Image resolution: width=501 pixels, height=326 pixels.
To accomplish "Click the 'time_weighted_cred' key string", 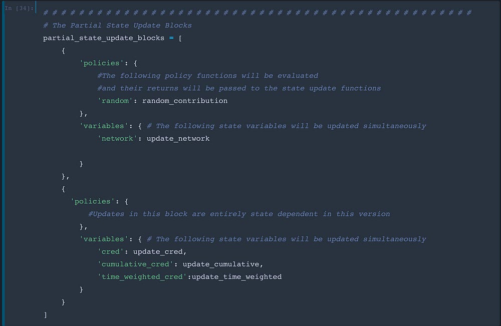I will tap(142, 277).
